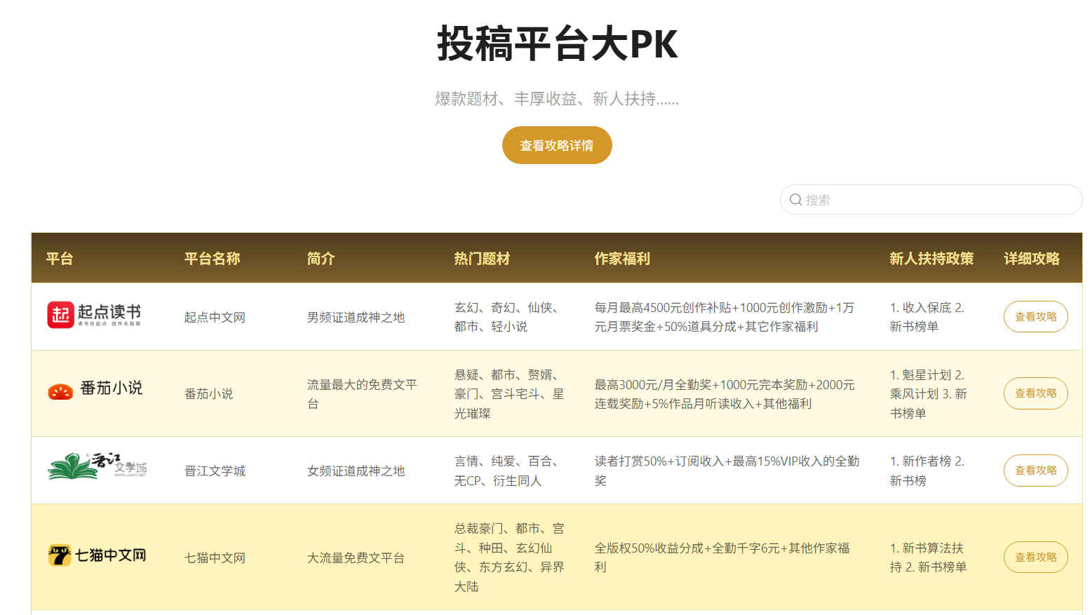Click the 起点读书 platform logo
This screenshot has width=1090, height=615.
coord(94,315)
